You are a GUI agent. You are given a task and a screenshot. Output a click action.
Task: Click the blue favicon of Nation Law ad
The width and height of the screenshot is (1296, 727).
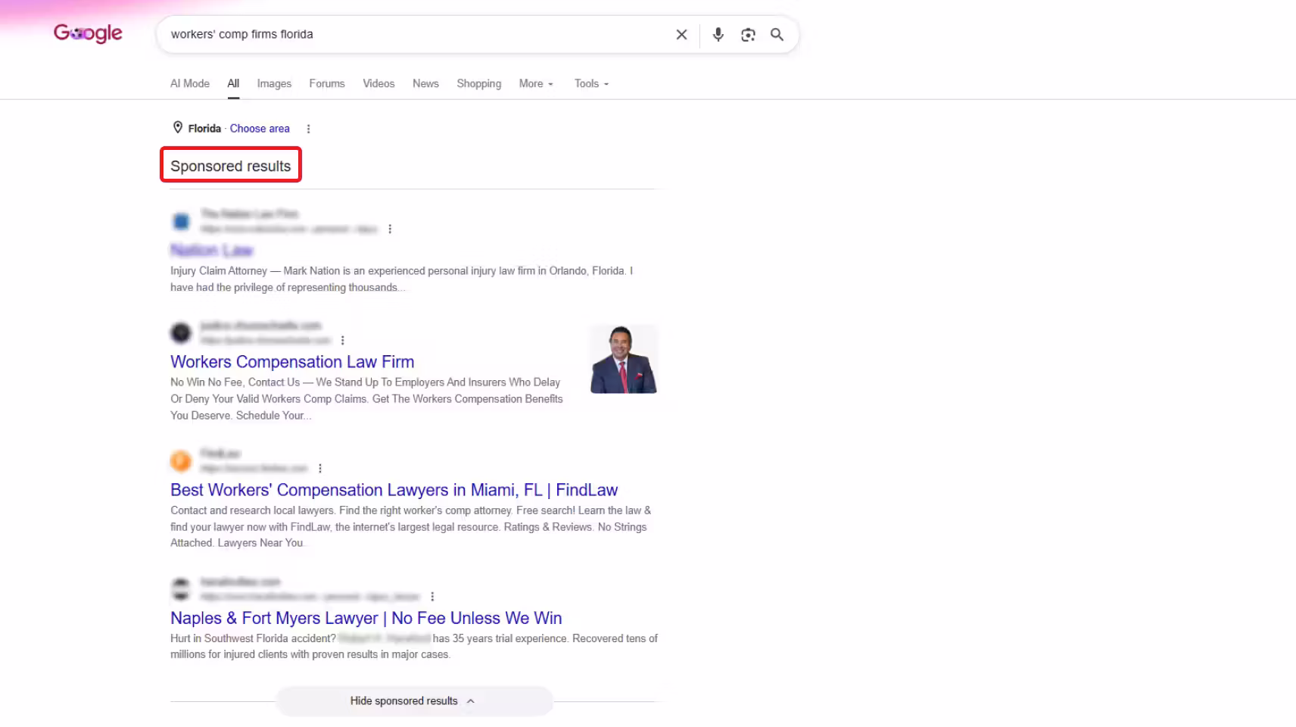pos(181,221)
